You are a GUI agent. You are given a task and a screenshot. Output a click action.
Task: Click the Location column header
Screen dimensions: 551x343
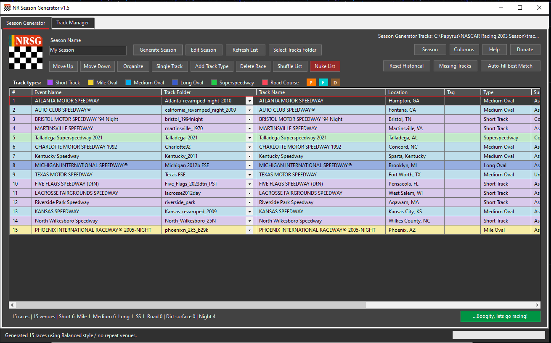415,92
